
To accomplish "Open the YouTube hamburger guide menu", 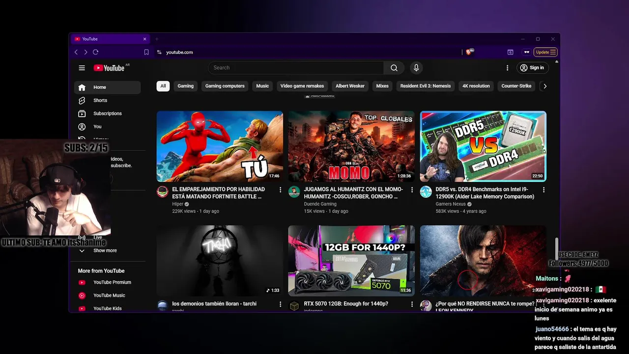I will (x=82, y=68).
